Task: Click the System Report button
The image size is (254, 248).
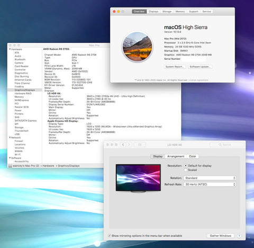Action: point(175,67)
